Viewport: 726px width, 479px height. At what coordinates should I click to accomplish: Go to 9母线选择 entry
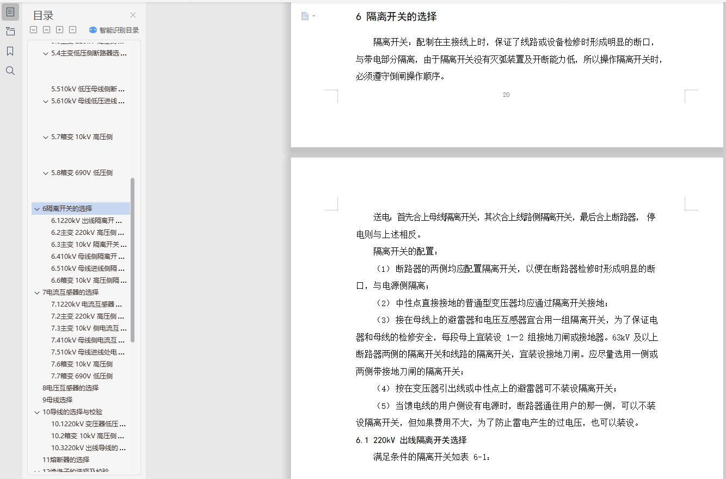[58, 400]
